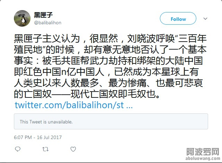Click the aboluowang.com watermark text
The height and width of the screenshot is (163, 222).
pyautogui.click(x=203, y=158)
